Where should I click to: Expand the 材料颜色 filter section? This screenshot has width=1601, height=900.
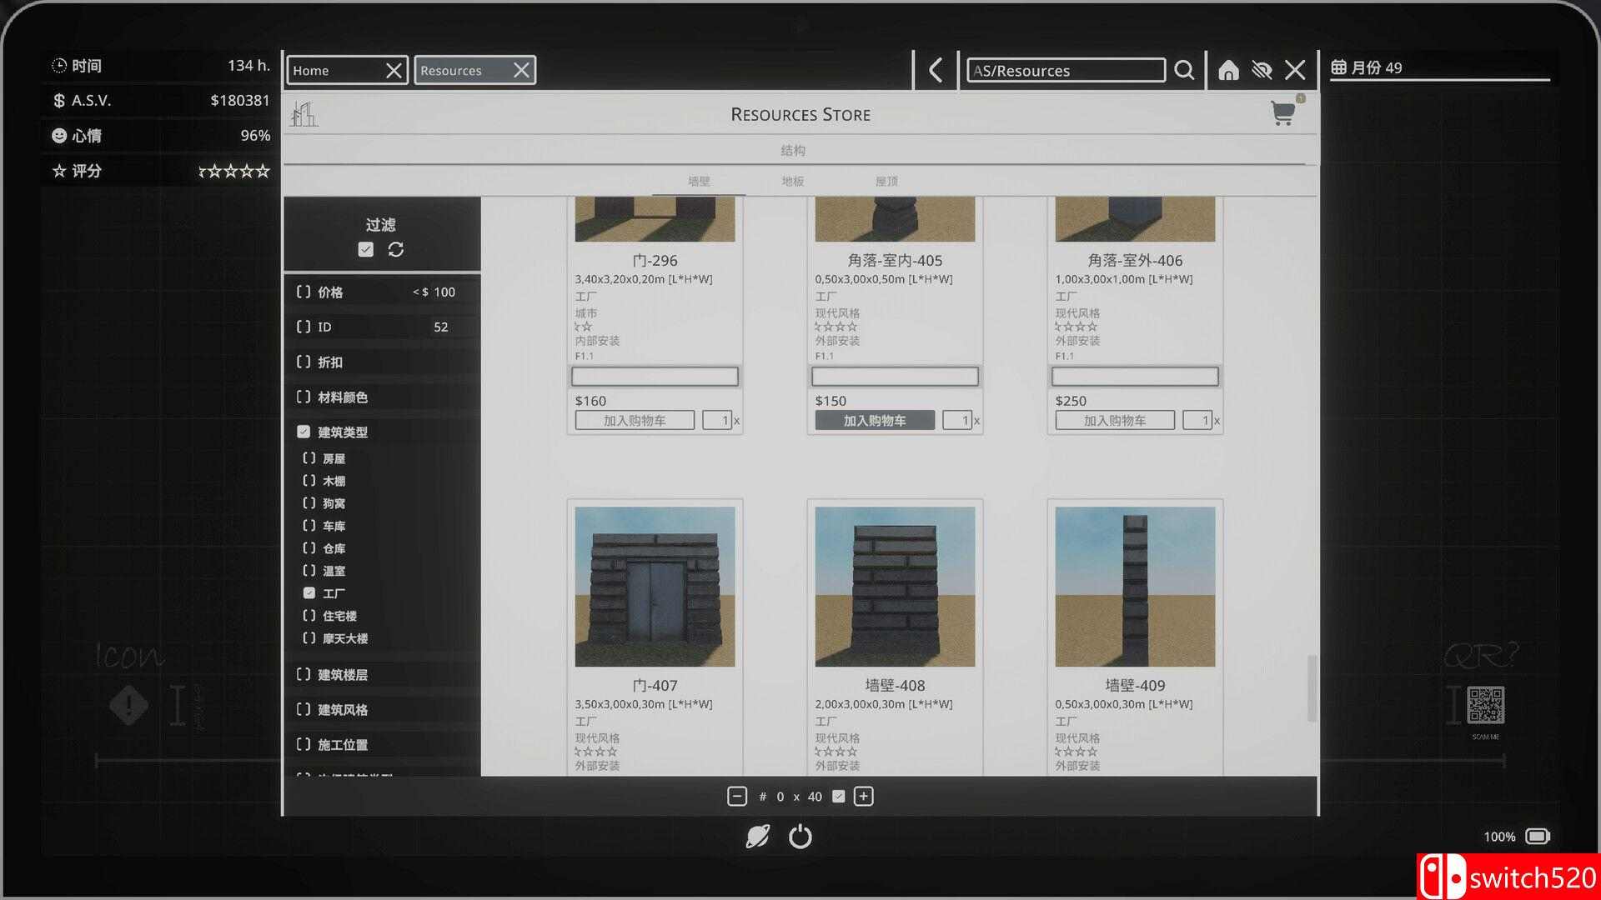point(342,397)
